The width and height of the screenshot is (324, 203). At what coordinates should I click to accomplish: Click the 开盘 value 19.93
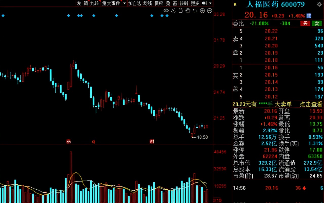(x=316, y=111)
